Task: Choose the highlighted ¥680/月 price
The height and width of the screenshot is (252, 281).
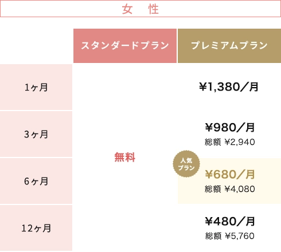Action: coord(230,174)
